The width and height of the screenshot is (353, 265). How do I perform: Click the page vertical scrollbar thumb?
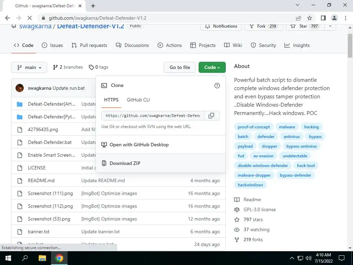pyautogui.click(x=350, y=46)
